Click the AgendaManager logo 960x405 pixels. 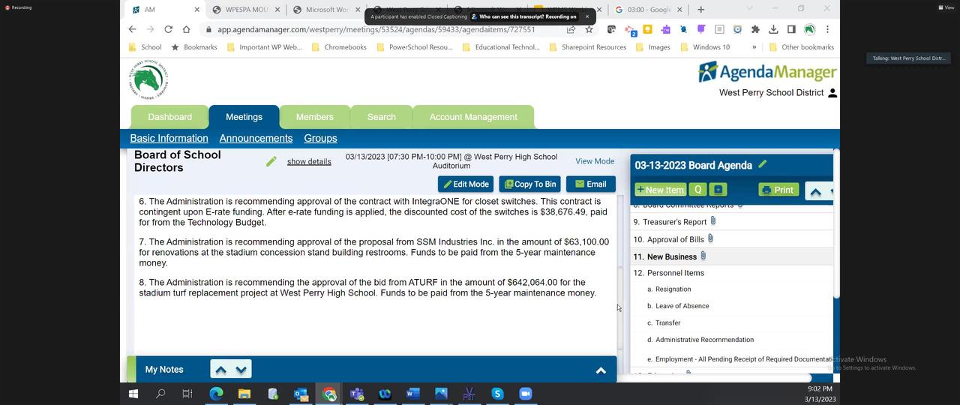[x=767, y=72]
